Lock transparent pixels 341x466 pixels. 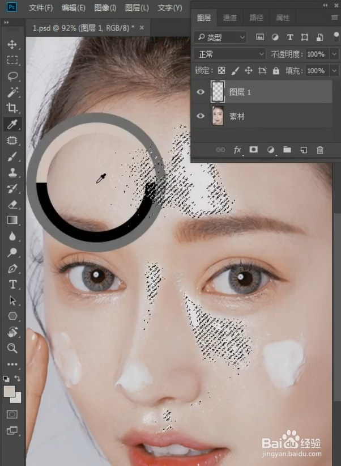pyautogui.click(x=221, y=70)
